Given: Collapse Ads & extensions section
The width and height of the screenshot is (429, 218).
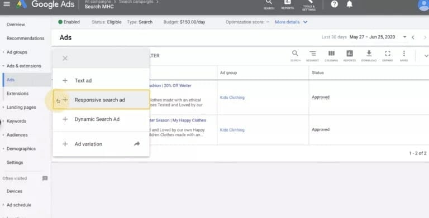Looking at the screenshot, I should [3, 66].
